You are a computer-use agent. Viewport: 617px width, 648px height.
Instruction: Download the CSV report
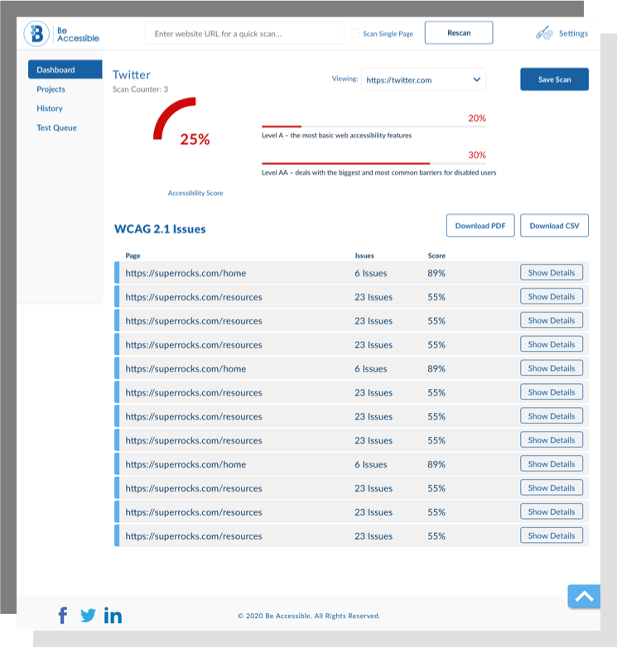pyautogui.click(x=554, y=226)
